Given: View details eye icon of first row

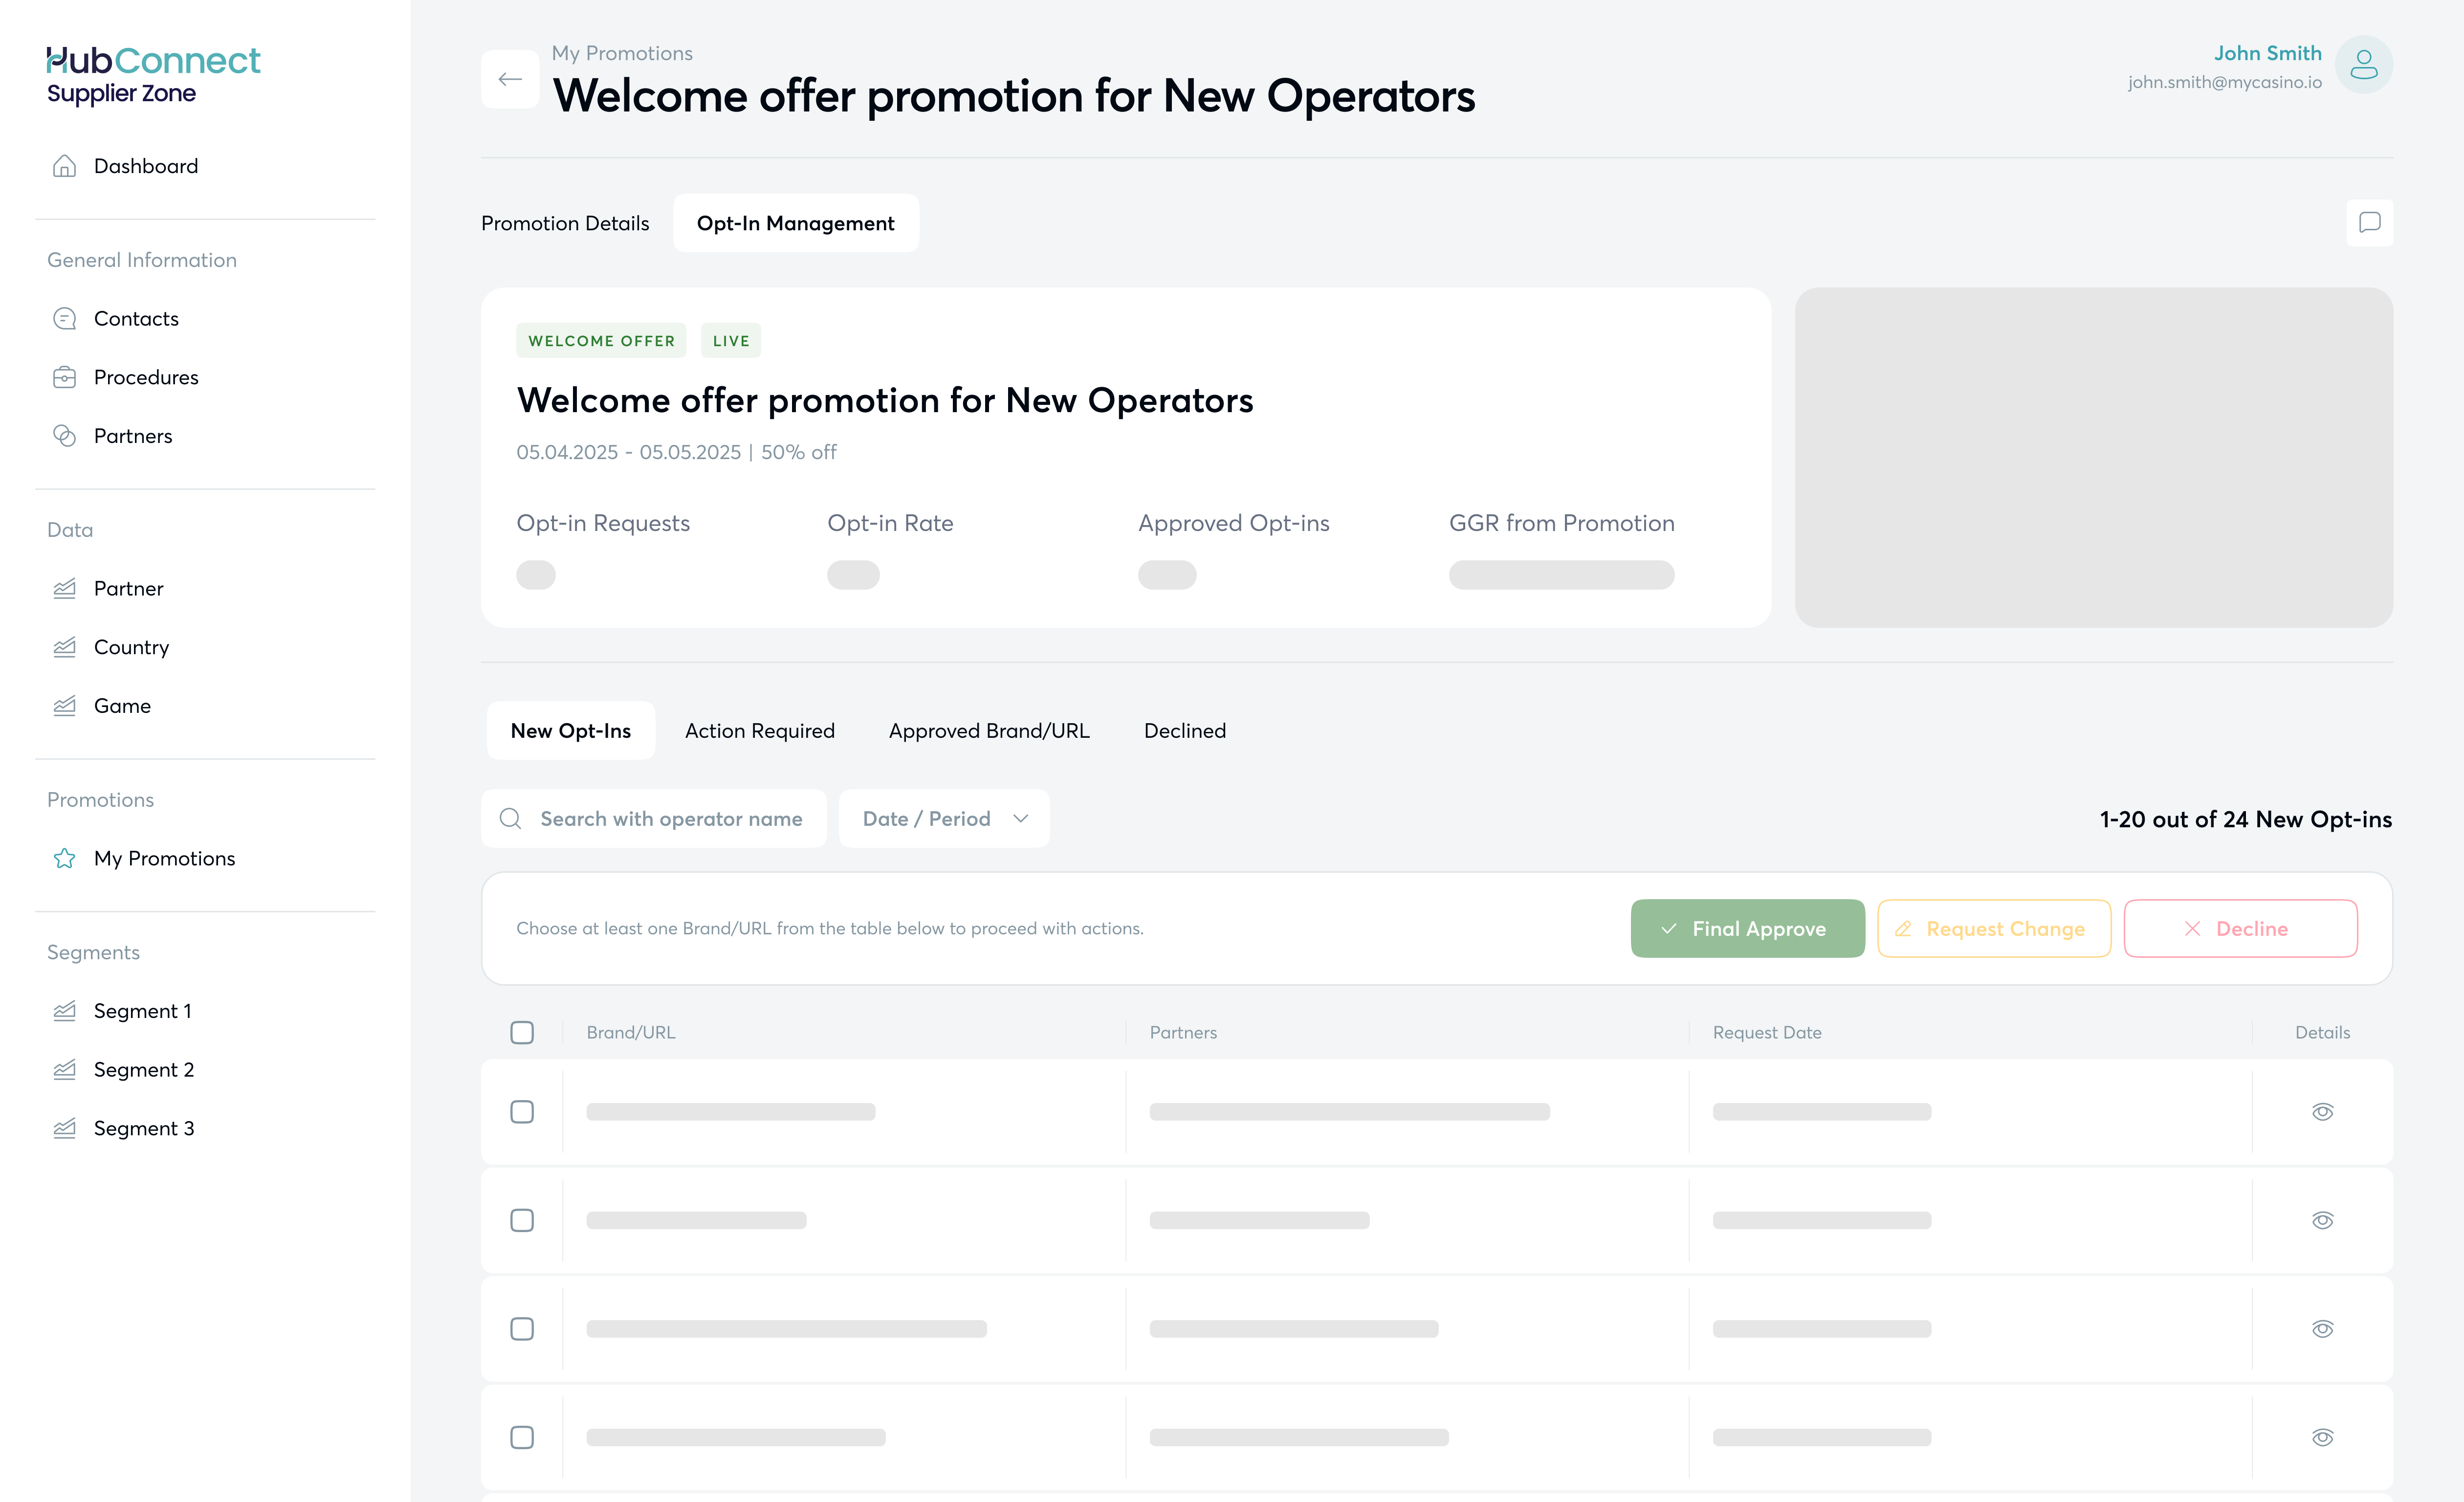Looking at the screenshot, I should click(2322, 1112).
